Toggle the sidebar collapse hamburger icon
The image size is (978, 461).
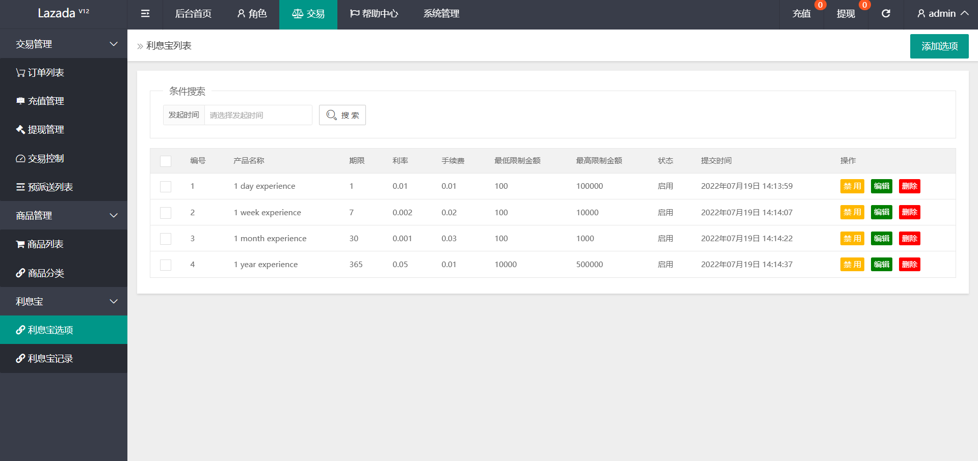tap(145, 14)
